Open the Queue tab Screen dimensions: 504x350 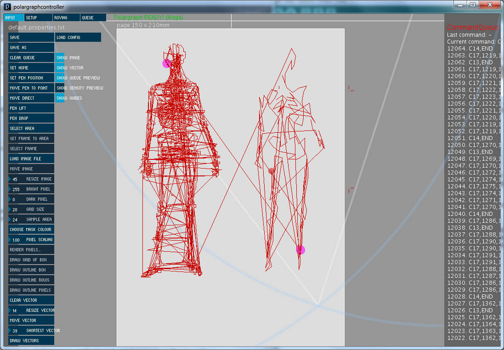tap(93, 17)
